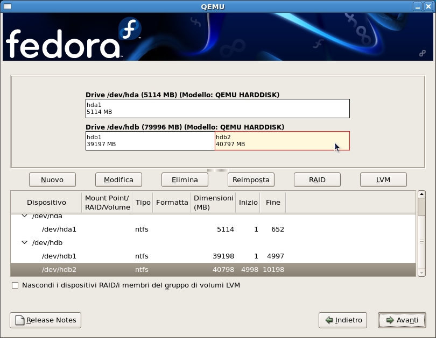Select the /dev/hdb parent row
This screenshot has height=338, width=436.
[213, 242]
